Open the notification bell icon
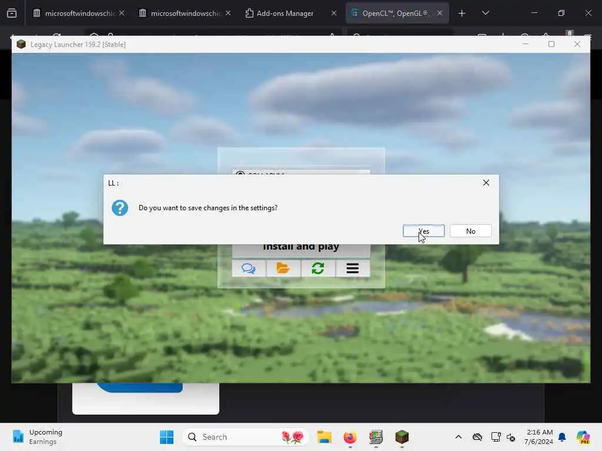Image resolution: width=602 pixels, height=451 pixels. click(x=562, y=437)
